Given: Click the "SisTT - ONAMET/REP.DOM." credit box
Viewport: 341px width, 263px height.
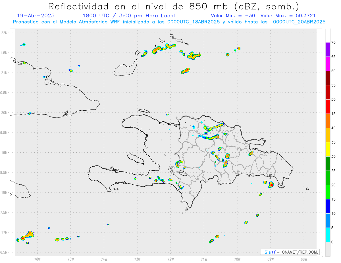Looking at the screenshot, I should point(290,252).
